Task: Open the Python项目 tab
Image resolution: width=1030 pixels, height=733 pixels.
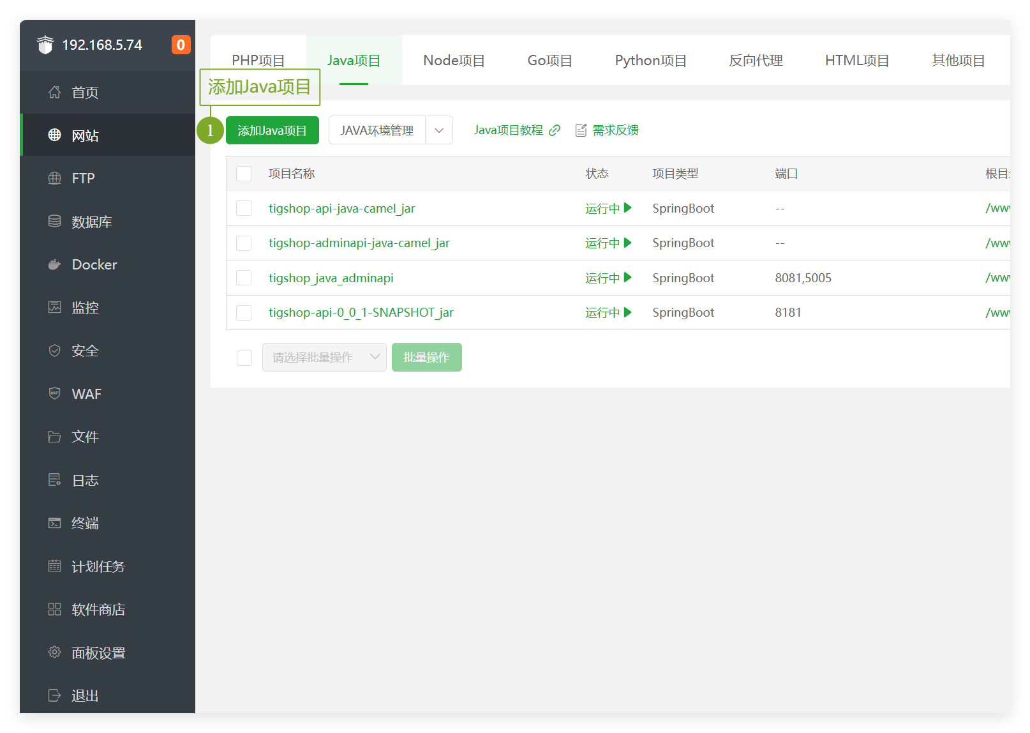Action: [x=651, y=60]
